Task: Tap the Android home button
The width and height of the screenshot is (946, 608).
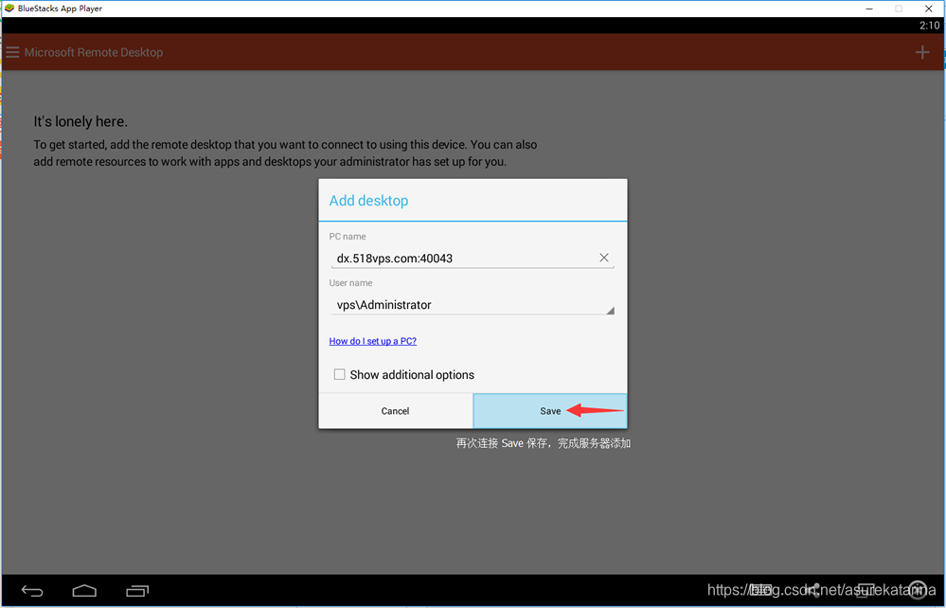Action: pos(84,589)
